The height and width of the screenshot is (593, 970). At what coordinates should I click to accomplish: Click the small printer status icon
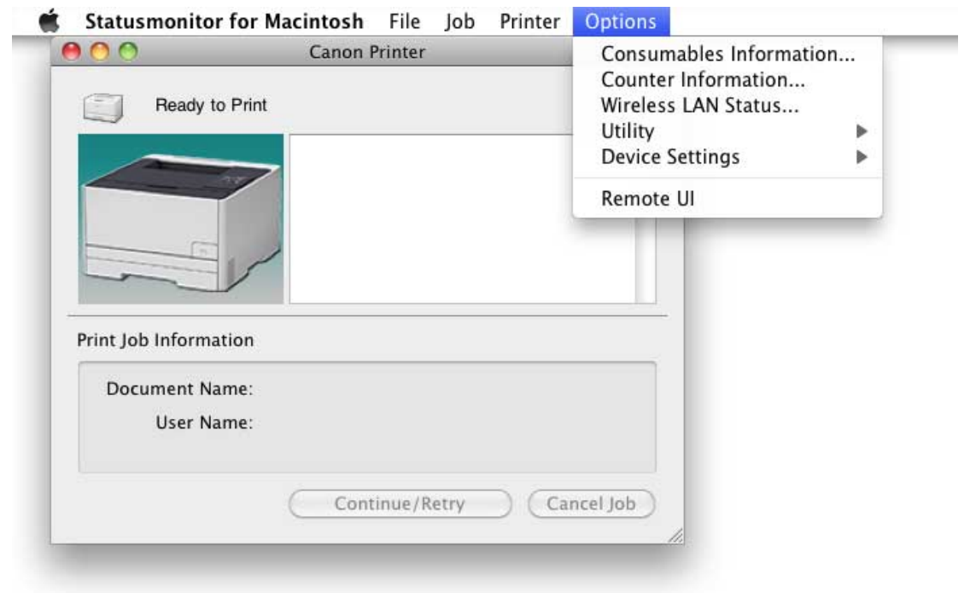[103, 108]
